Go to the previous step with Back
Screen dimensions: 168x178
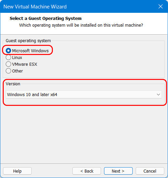click(87, 171)
